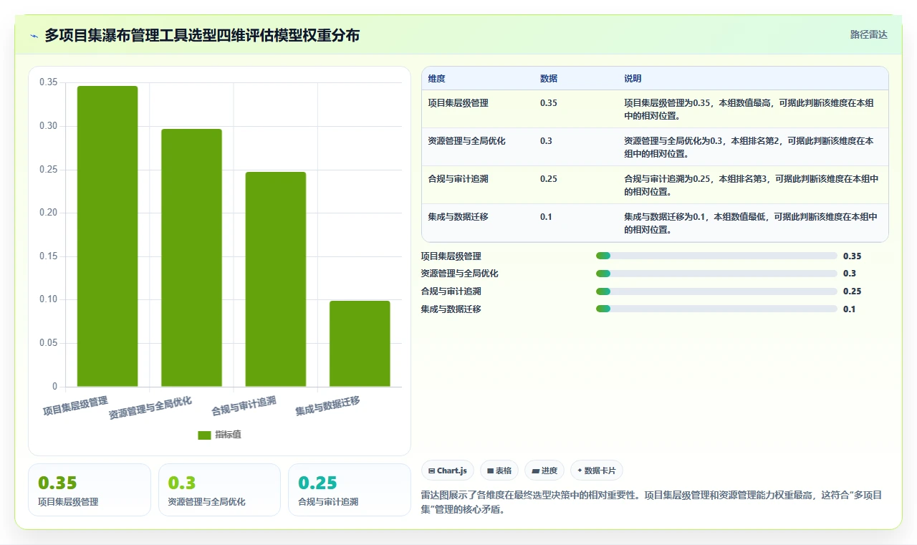Click the progress bar for 合规与审计追溯

(x=716, y=291)
